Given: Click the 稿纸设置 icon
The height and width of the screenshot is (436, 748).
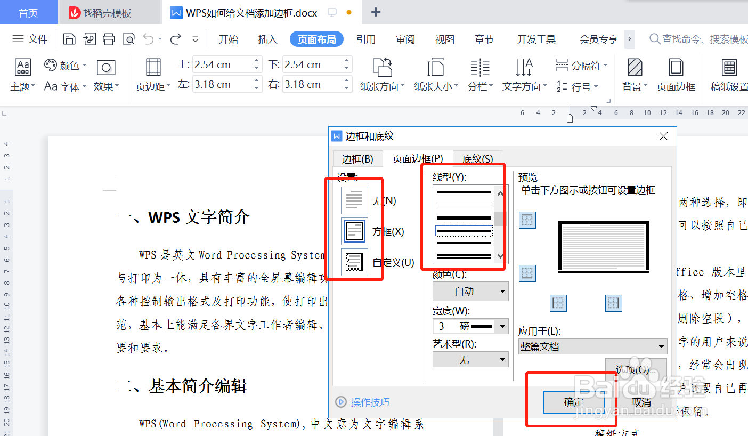Looking at the screenshot, I should pyautogui.click(x=729, y=67).
